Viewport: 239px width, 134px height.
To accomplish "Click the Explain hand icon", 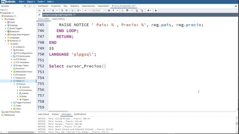I will pyautogui.click(x=122, y=10).
